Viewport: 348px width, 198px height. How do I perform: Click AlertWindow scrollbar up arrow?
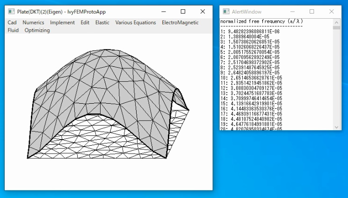336,22
